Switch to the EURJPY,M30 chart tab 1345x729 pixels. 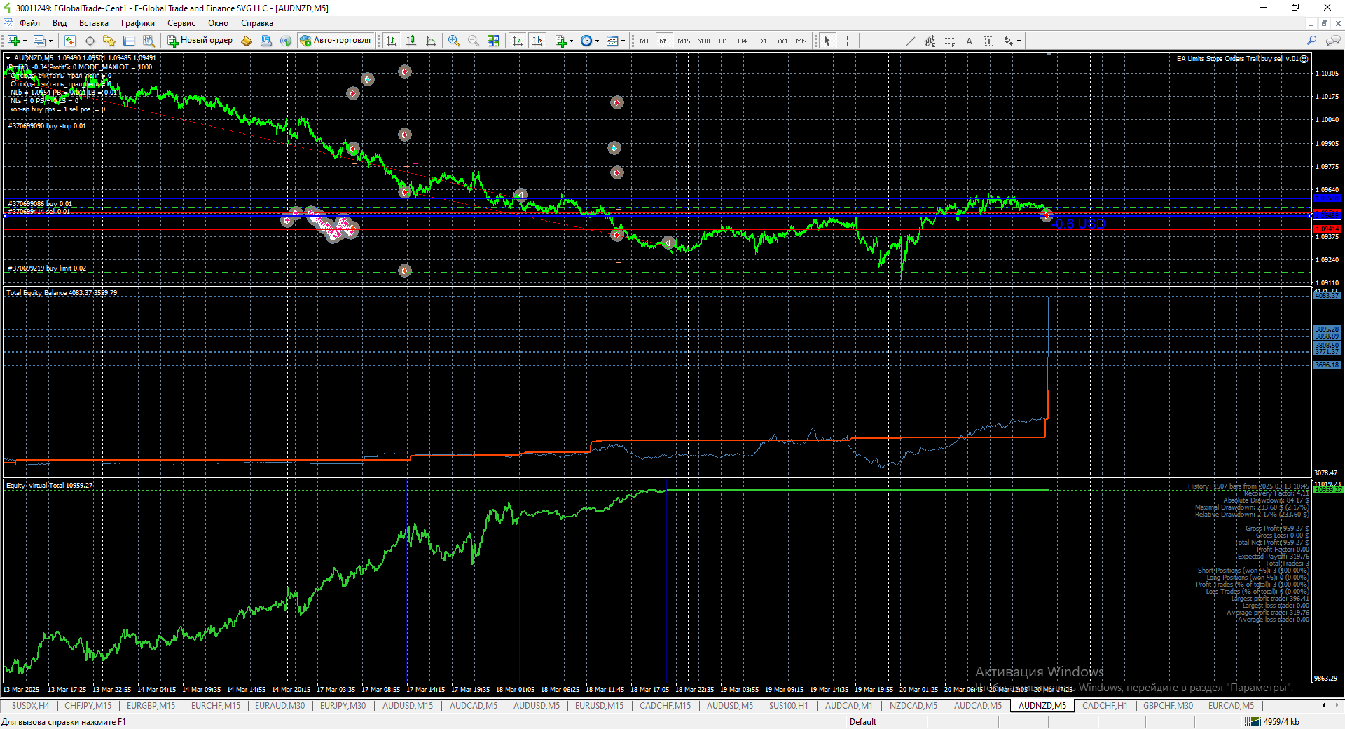click(x=343, y=706)
